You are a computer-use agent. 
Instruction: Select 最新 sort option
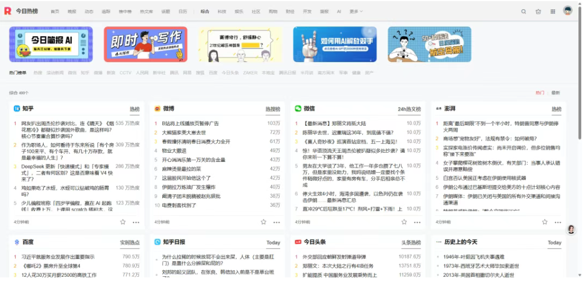click(556, 92)
